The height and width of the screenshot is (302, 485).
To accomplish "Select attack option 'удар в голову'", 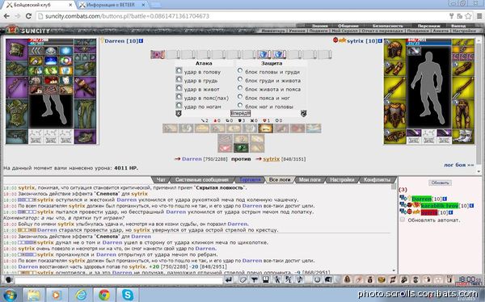I will (179, 71).
